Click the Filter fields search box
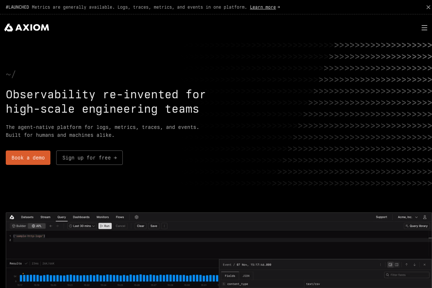The height and width of the screenshot is (288, 432). pyautogui.click(x=407, y=275)
